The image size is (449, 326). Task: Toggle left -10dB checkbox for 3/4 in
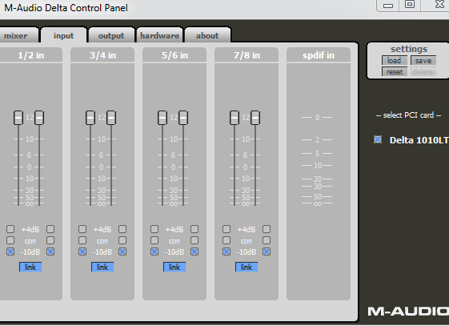tap(82, 252)
